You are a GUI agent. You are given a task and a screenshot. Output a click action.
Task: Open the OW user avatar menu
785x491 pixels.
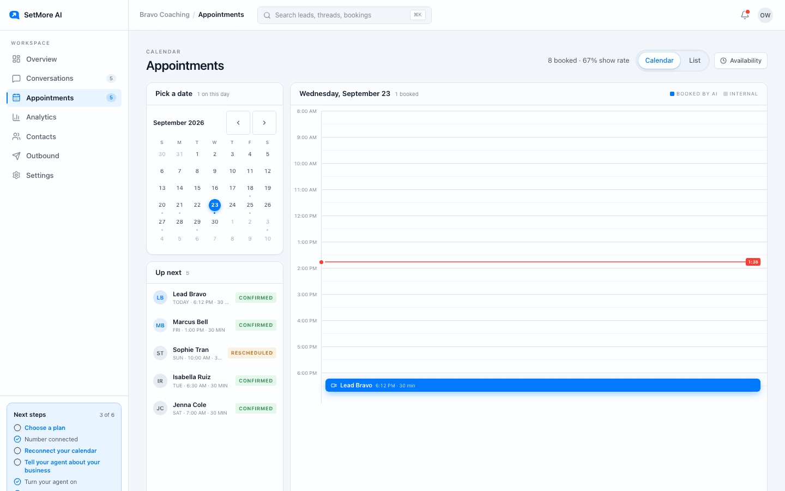coord(765,15)
